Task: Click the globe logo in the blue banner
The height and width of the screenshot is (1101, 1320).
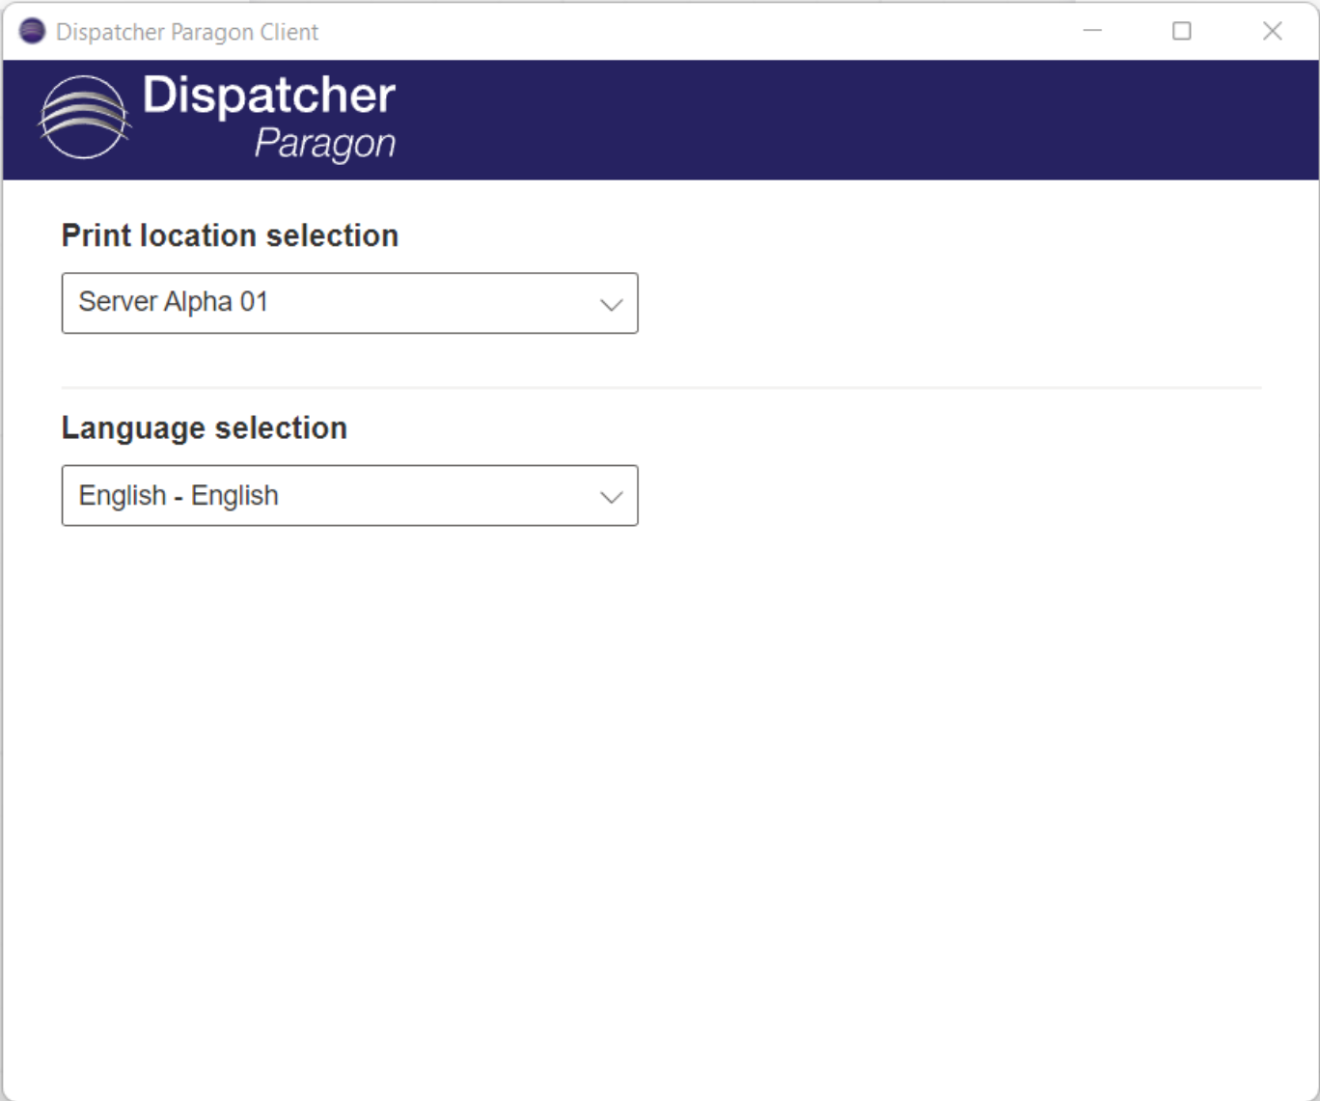Action: tap(84, 118)
